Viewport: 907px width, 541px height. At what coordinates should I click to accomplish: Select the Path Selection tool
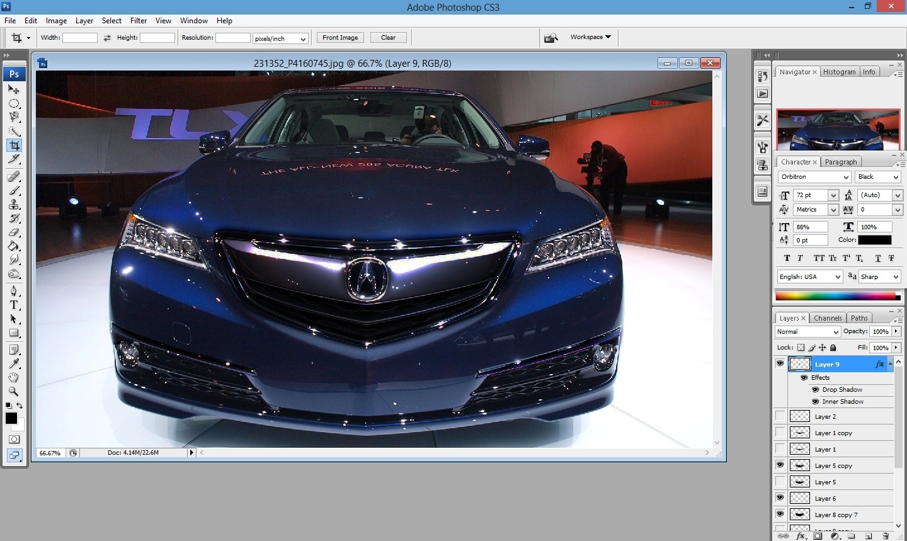(x=13, y=319)
